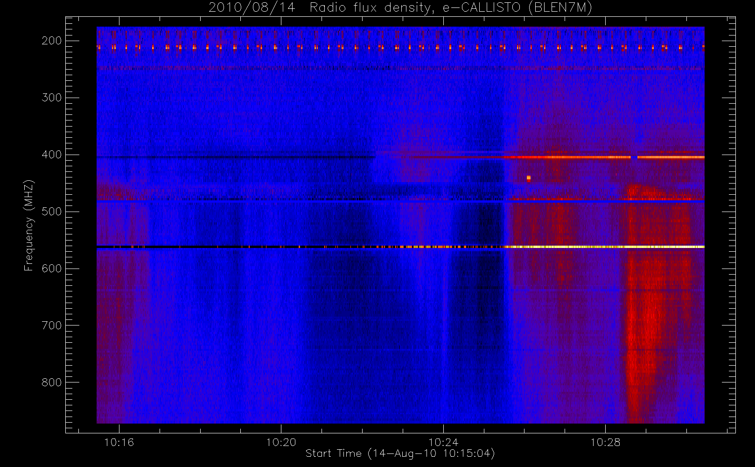755x467 pixels.
Task: Click the 300 frequency tick label
Action: [x=52, y=98]
